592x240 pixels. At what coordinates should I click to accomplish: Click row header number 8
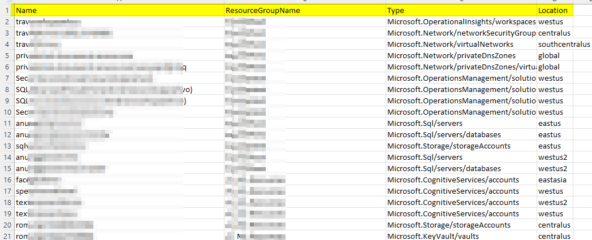(7, 89)
